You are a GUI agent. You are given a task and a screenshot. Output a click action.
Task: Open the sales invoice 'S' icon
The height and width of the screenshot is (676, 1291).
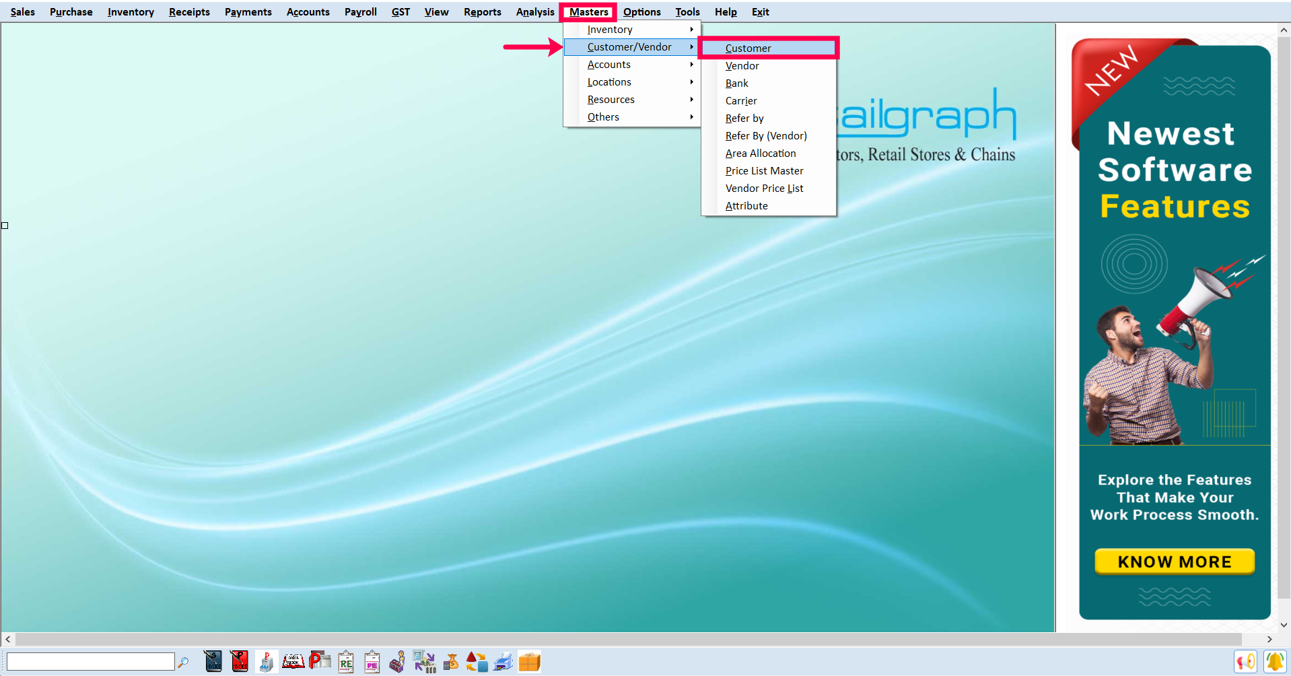[x=213, y=662]
